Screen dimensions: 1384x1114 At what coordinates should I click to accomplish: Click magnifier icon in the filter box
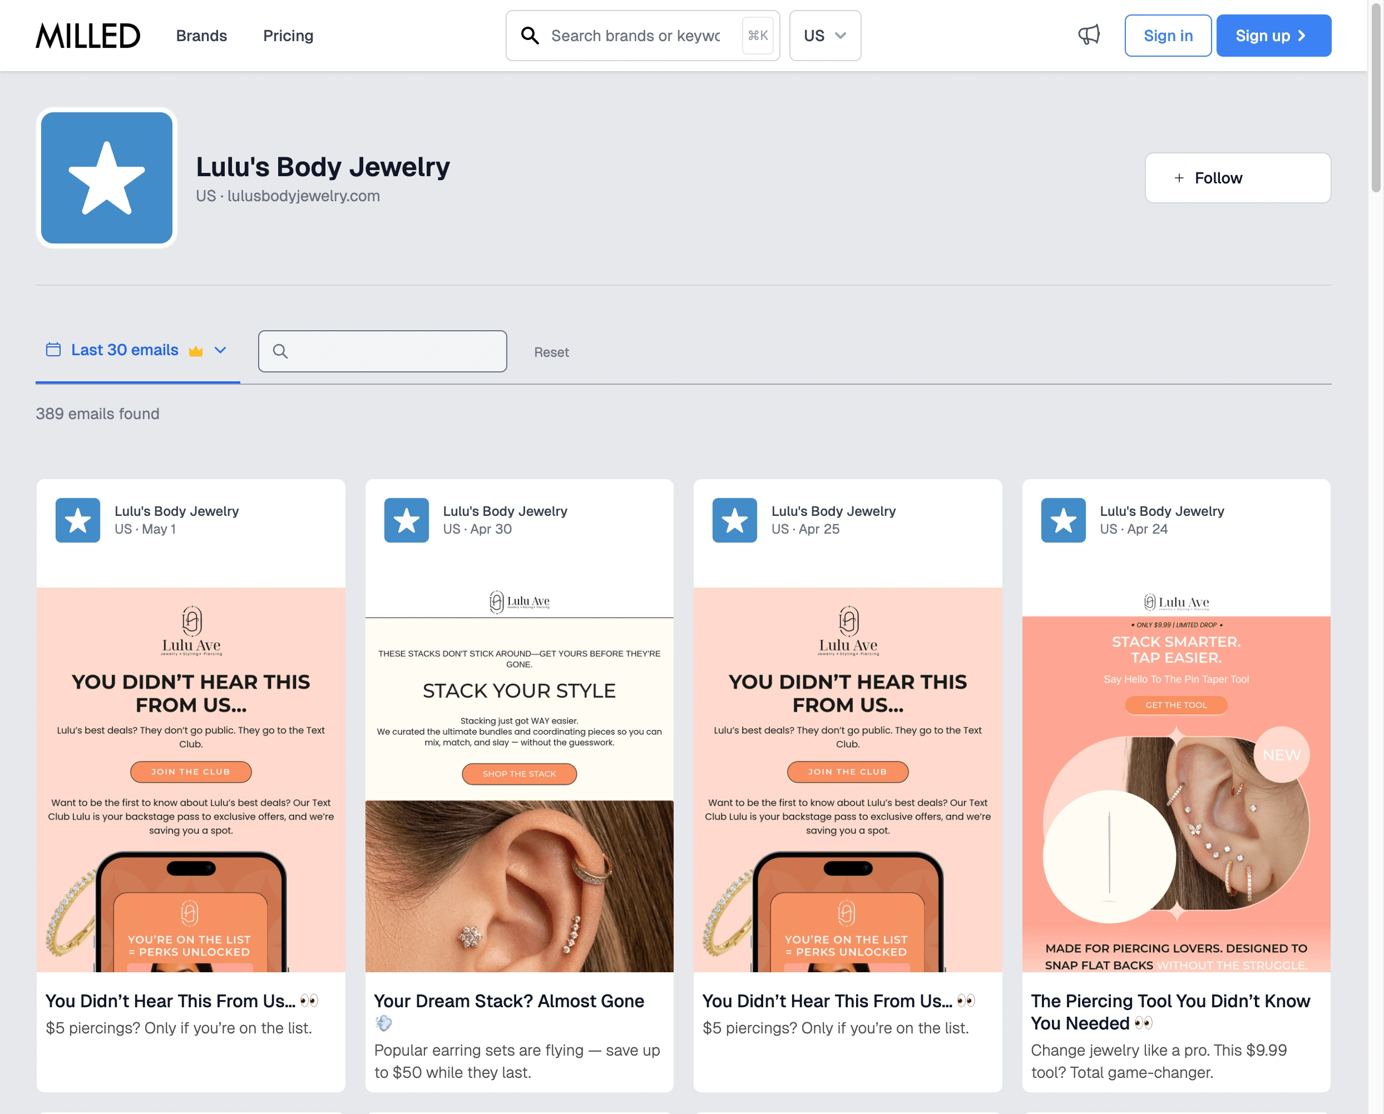[x=280, y=351]
